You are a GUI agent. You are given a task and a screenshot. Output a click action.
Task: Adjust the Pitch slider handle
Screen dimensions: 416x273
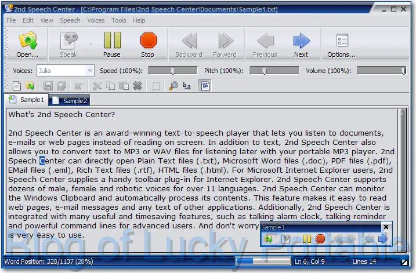(x=265, y=71)
